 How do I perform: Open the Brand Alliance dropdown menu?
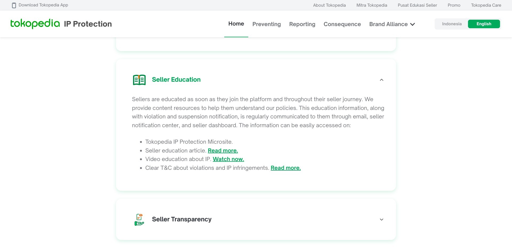point(392,24)
